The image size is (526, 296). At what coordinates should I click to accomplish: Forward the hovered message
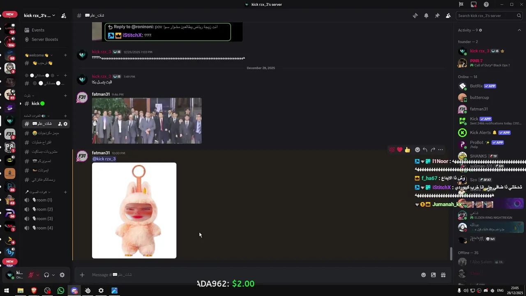click(433, 150)
